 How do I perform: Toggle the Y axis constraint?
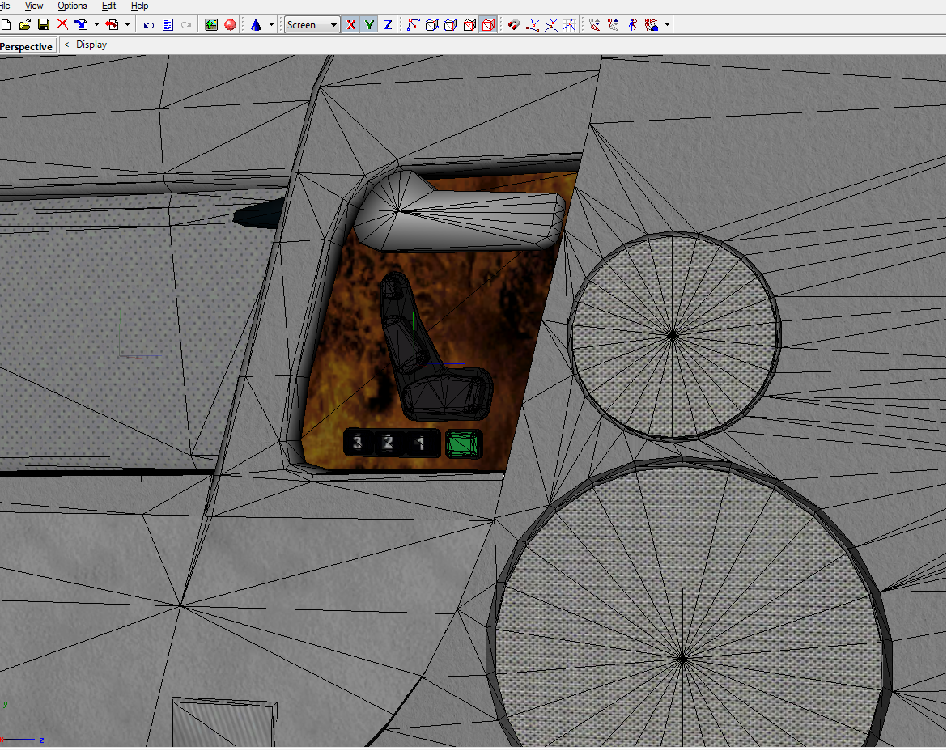click(x=369, y=25)
